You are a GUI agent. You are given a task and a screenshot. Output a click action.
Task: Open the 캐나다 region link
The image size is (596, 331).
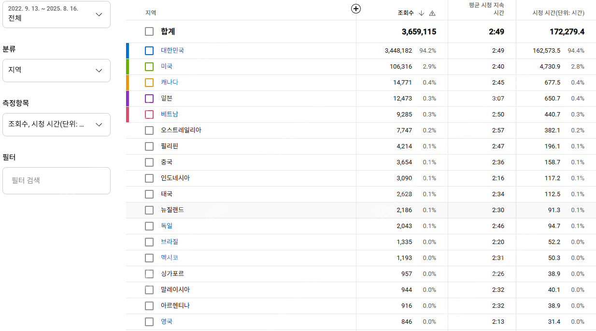[x=170, y=82]
